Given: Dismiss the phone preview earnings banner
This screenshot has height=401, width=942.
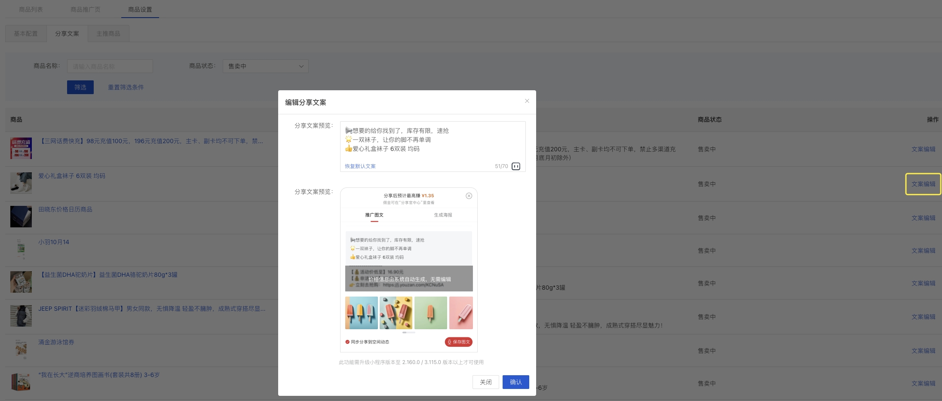Looking at the screenshot, I should click(x=469, y=196).
